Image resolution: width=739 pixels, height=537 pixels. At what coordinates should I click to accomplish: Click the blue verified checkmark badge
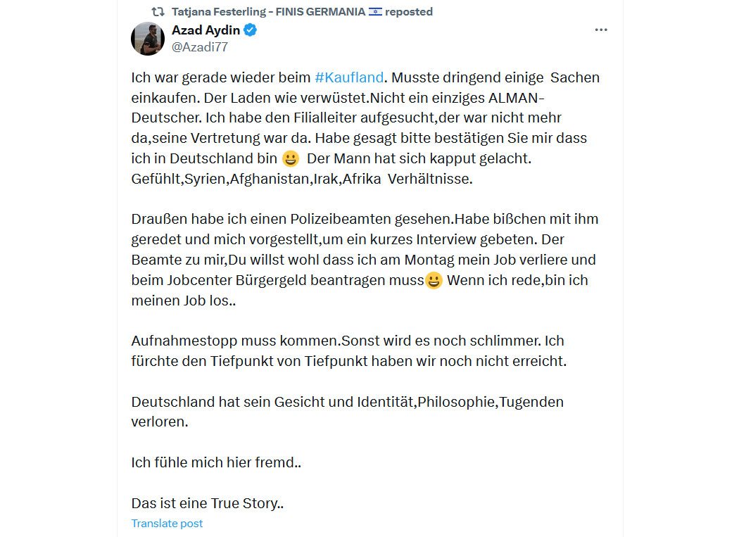[x=251, y=30]
